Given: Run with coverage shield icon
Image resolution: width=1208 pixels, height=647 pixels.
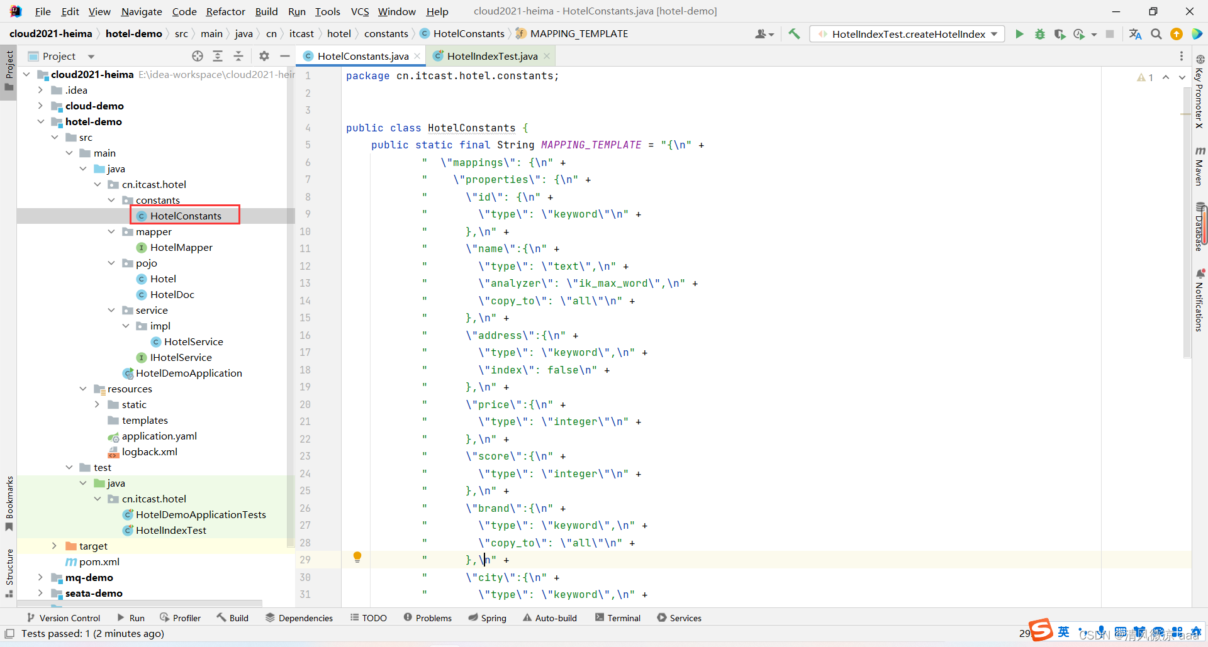Looking at the screenshot, I should pyautogui.click(x=1060, y=34).
